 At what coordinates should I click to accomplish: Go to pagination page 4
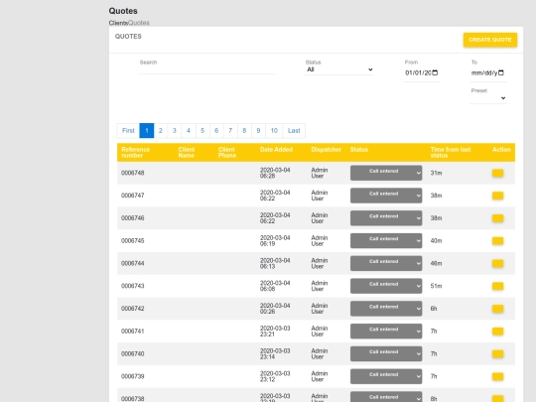[x=189, y=131]
